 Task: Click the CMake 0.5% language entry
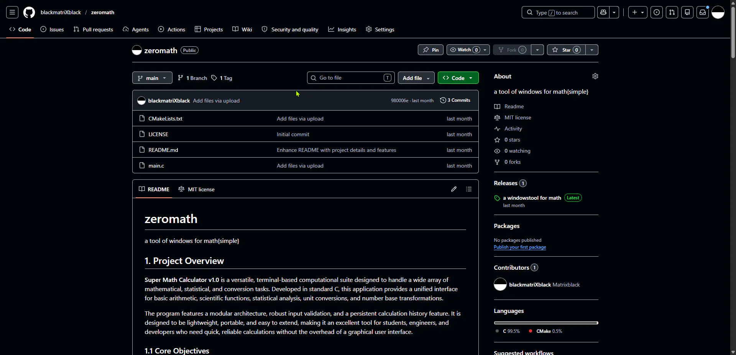pos(545,331)
